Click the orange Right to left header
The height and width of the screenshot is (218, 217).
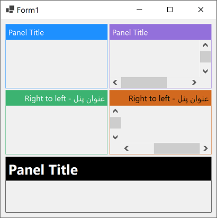point(160,98)
